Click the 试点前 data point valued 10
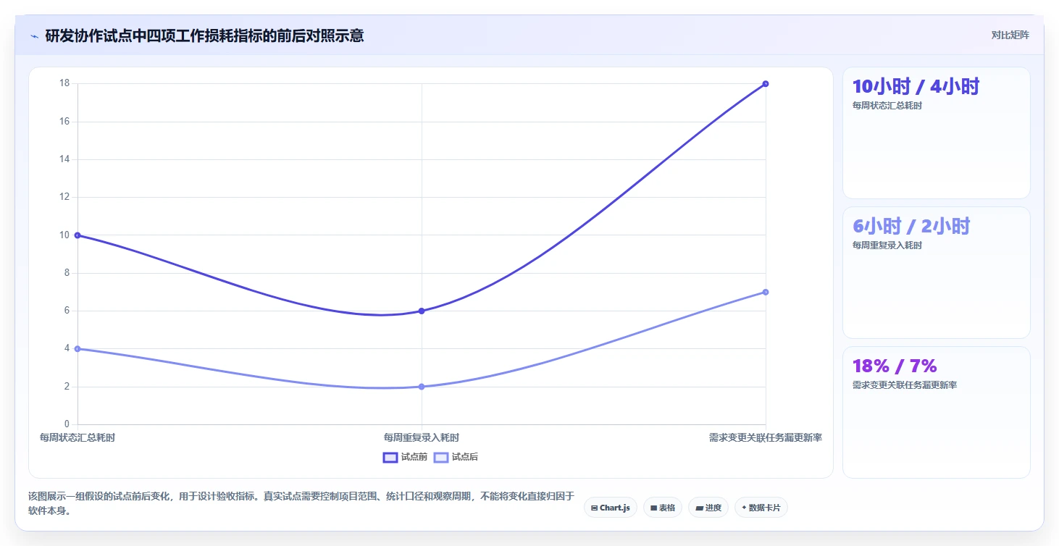Image resolution: width=1059 pixels, height=546 pixels. click(x=78, y=235)
